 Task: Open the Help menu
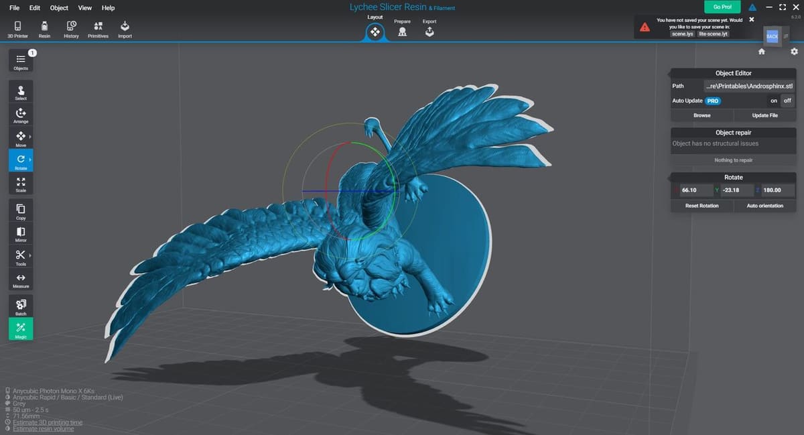[108, 8]
